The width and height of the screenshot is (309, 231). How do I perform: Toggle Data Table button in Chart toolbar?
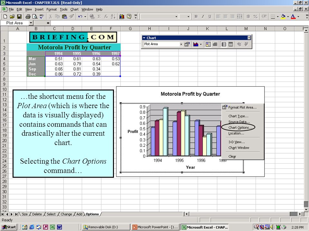(x=215, y=44)
